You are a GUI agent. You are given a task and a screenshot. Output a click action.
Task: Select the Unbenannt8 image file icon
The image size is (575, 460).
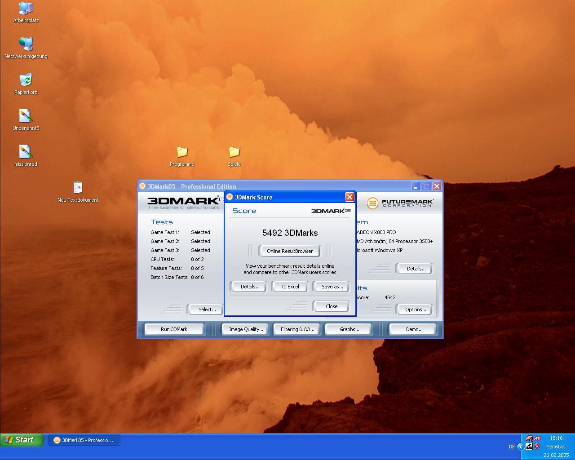[26, 120]
